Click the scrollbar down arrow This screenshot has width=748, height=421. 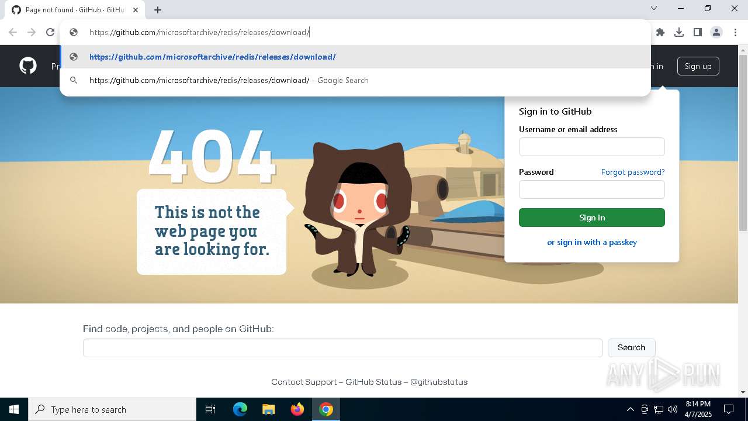click(743, 392)
